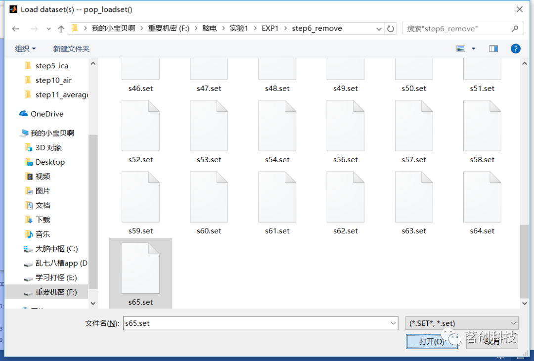Select the step5_ica folder in sidebar

click(51, 65)
